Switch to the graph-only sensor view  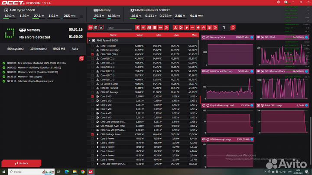click(x=101, y=27)
